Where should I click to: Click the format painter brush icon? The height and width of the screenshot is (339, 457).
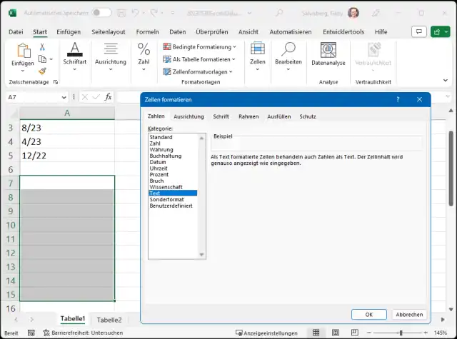42,71
